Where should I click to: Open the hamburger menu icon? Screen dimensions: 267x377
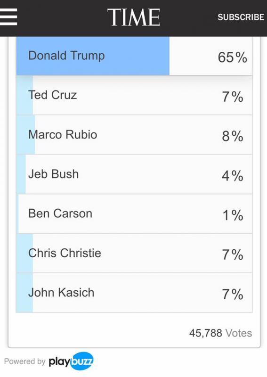pos(8,17)
